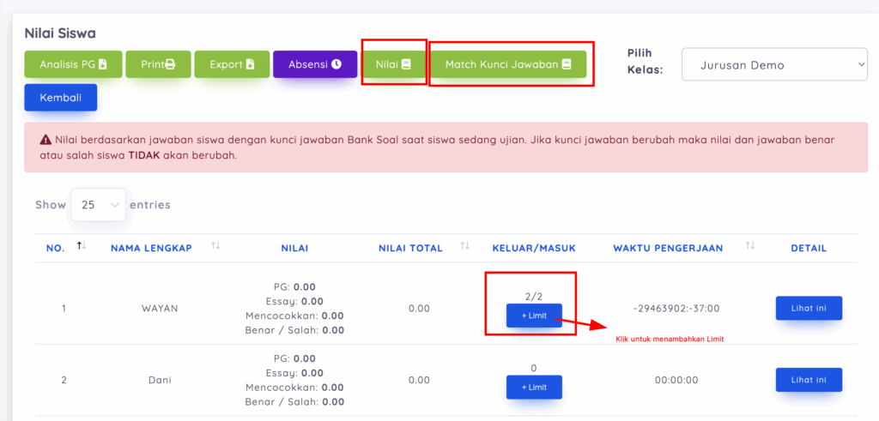Open the Pilih Kelas dropdown
This screenshot has width=879, height=421.
click(x=774, y=64)
